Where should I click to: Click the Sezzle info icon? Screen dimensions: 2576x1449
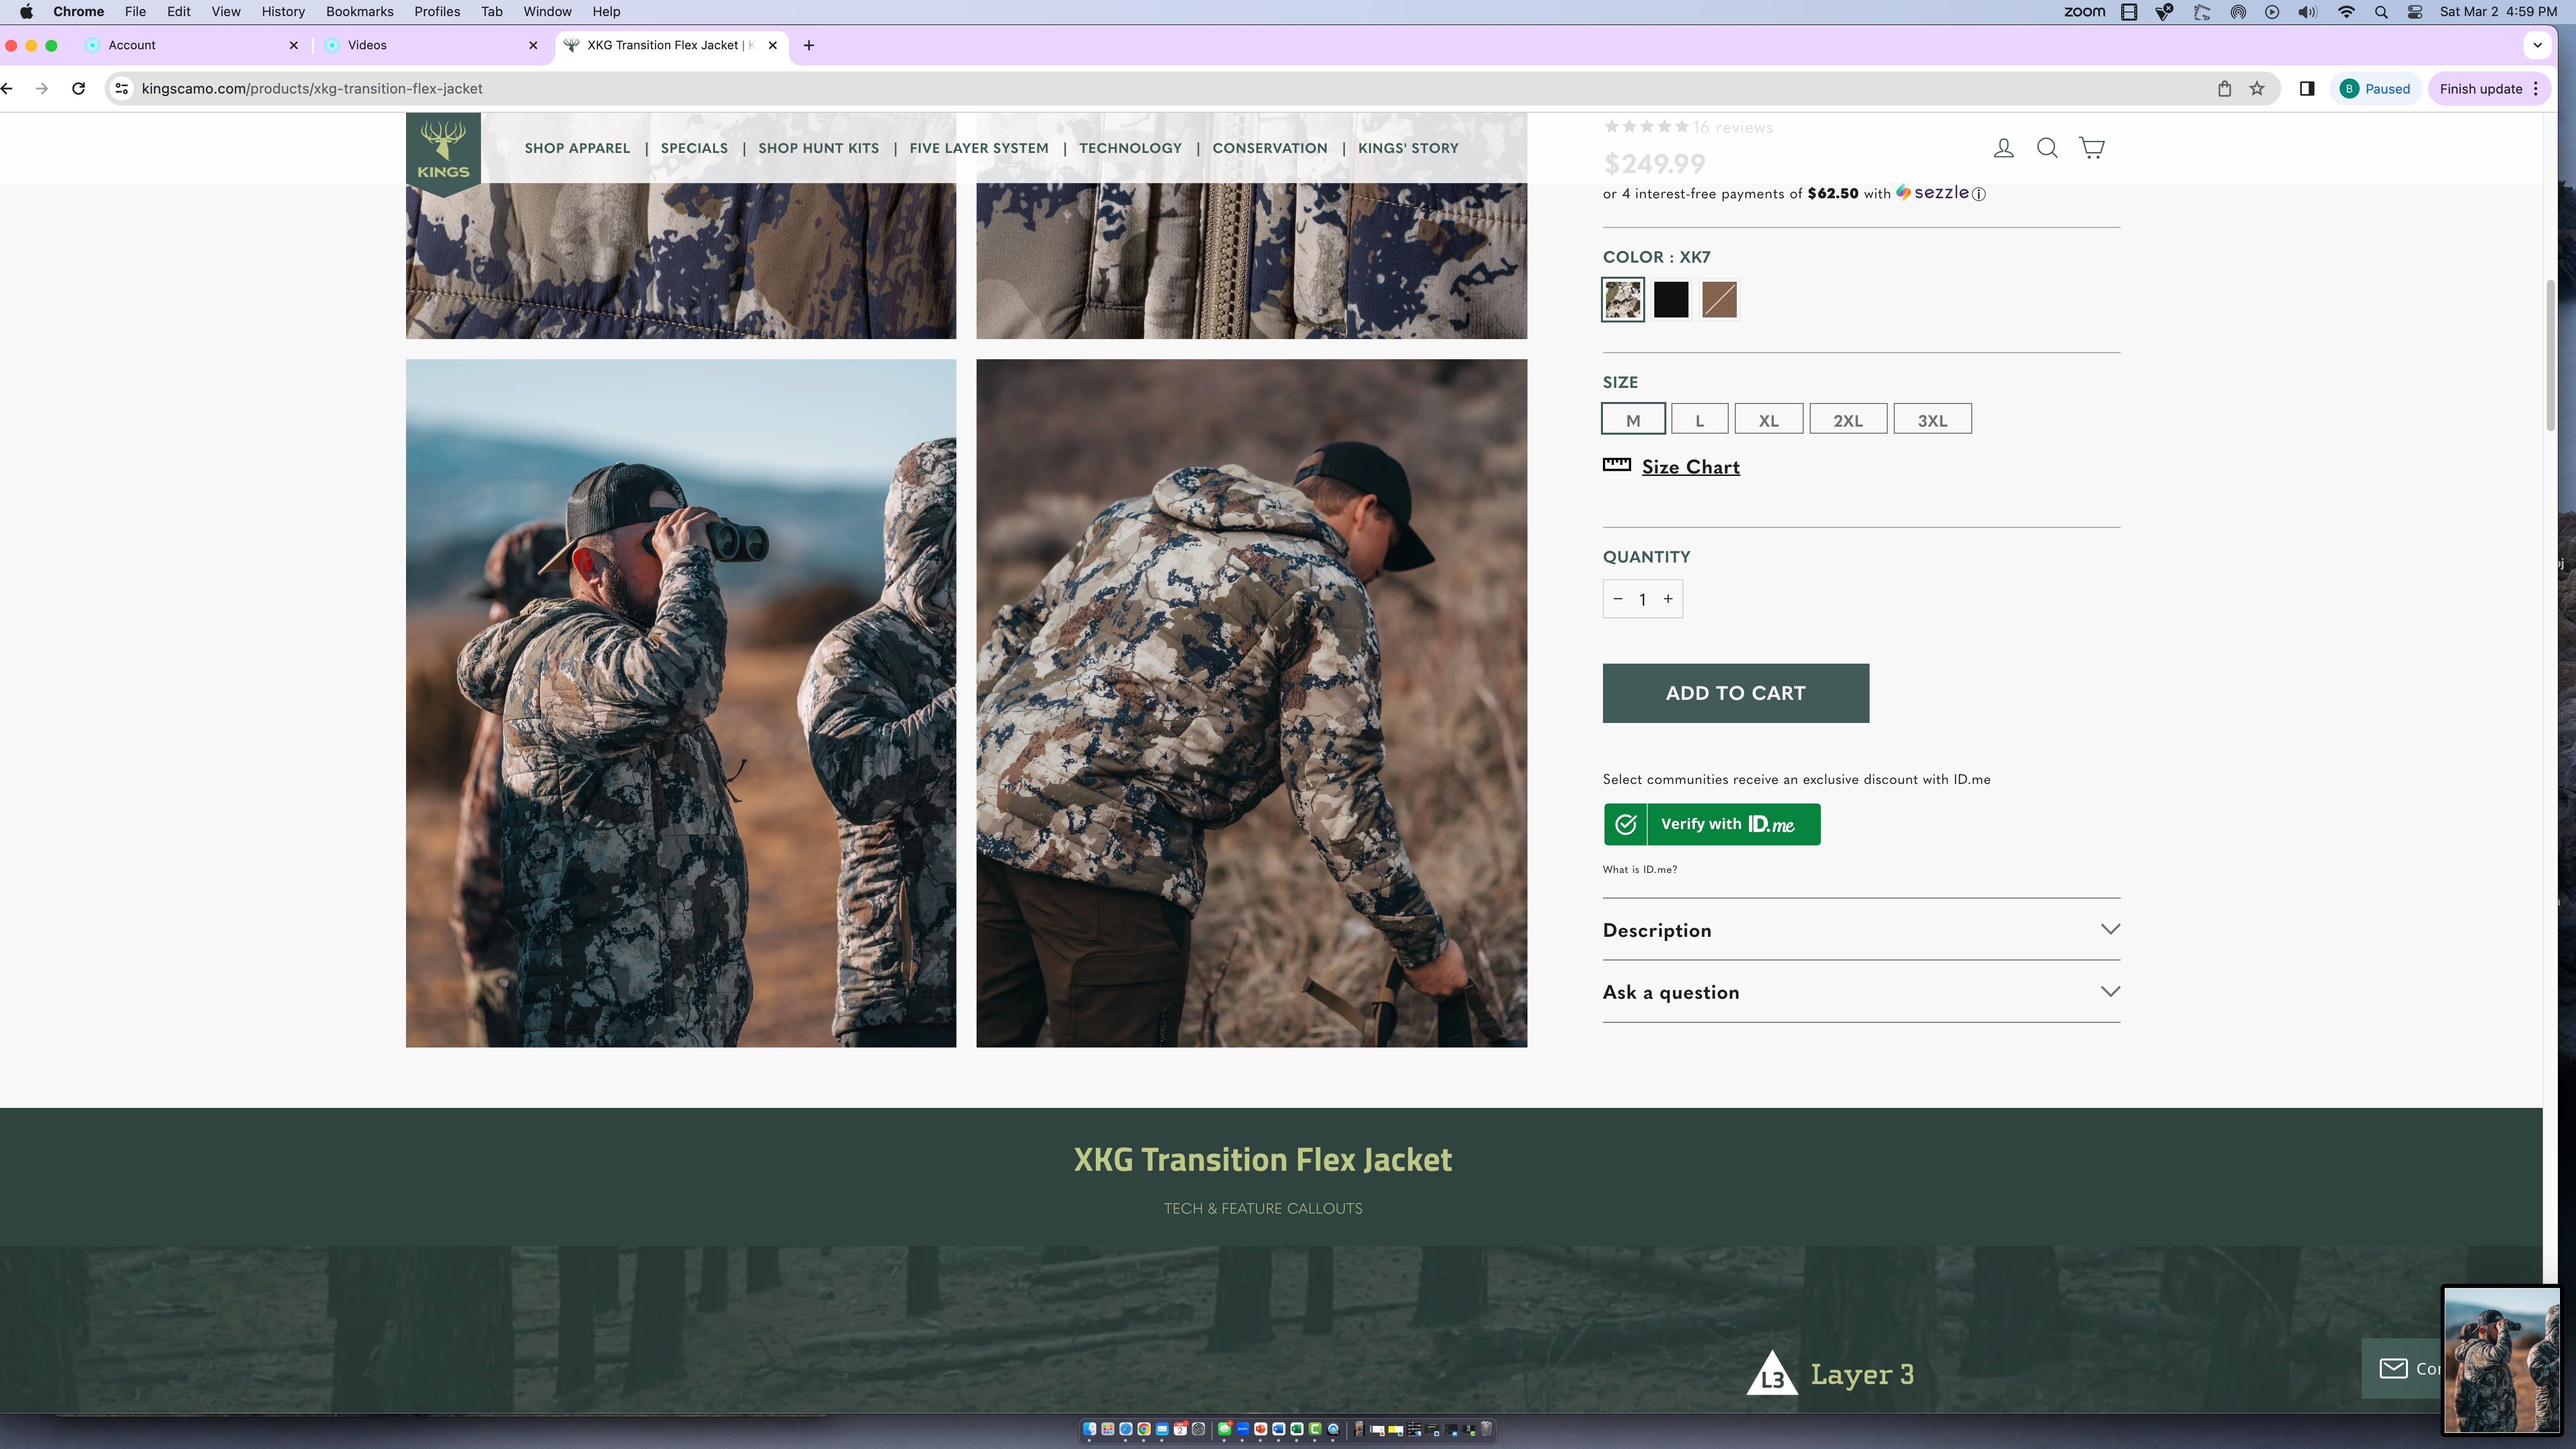[x=1978, y=194]
